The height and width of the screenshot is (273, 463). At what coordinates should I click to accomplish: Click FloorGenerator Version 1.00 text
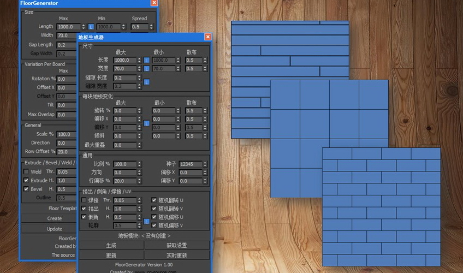coord(144,265)
